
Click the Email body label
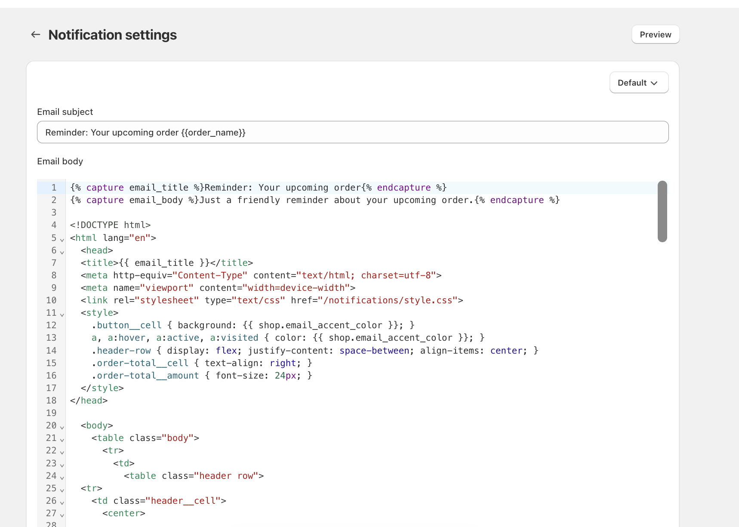pyautogui.click(x=60, y=161)
